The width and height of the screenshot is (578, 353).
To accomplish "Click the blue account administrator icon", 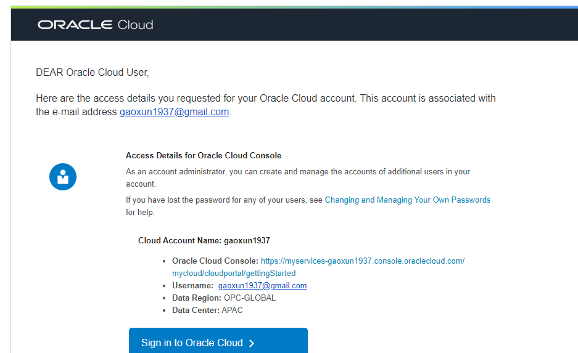I will 63,177.
